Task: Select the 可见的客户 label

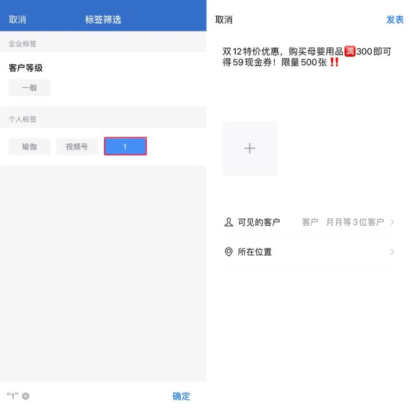Action: pos(259,222)
